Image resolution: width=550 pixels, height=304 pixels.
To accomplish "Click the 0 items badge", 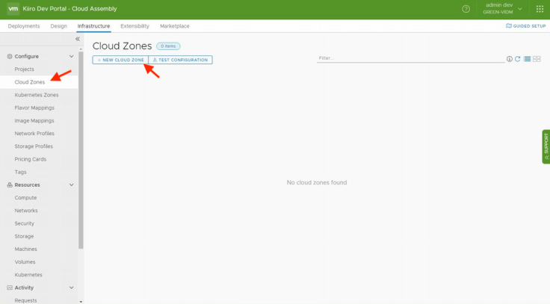I will point(168,46).
